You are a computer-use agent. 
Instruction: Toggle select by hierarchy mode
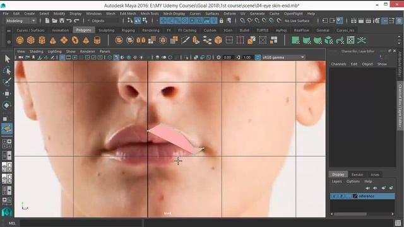tap(130, 21)
